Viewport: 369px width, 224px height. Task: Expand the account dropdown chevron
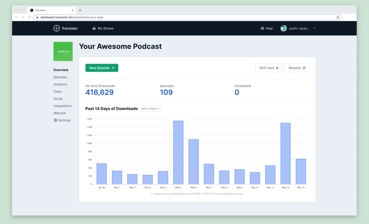point(314,28)
